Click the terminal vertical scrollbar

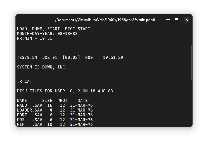point(191,62)
